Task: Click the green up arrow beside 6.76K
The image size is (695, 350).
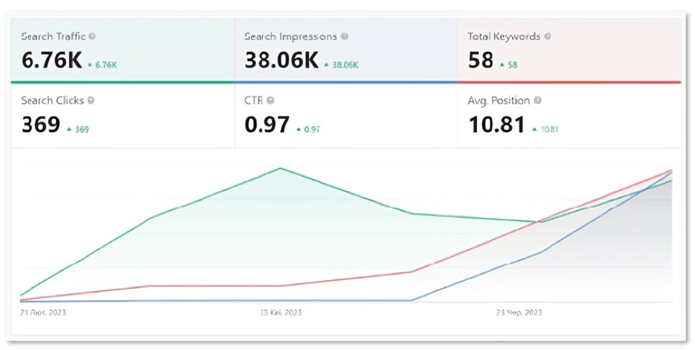Action: (90, 64)
